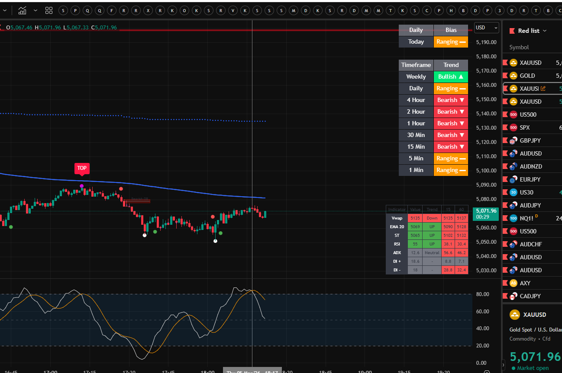This screenshot has width=562, height=373.
Task: Click the layout grid icon in toolbar
Action: pyautogui.click(x=49, y=10)
